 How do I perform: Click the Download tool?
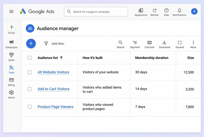coord(165,44)
